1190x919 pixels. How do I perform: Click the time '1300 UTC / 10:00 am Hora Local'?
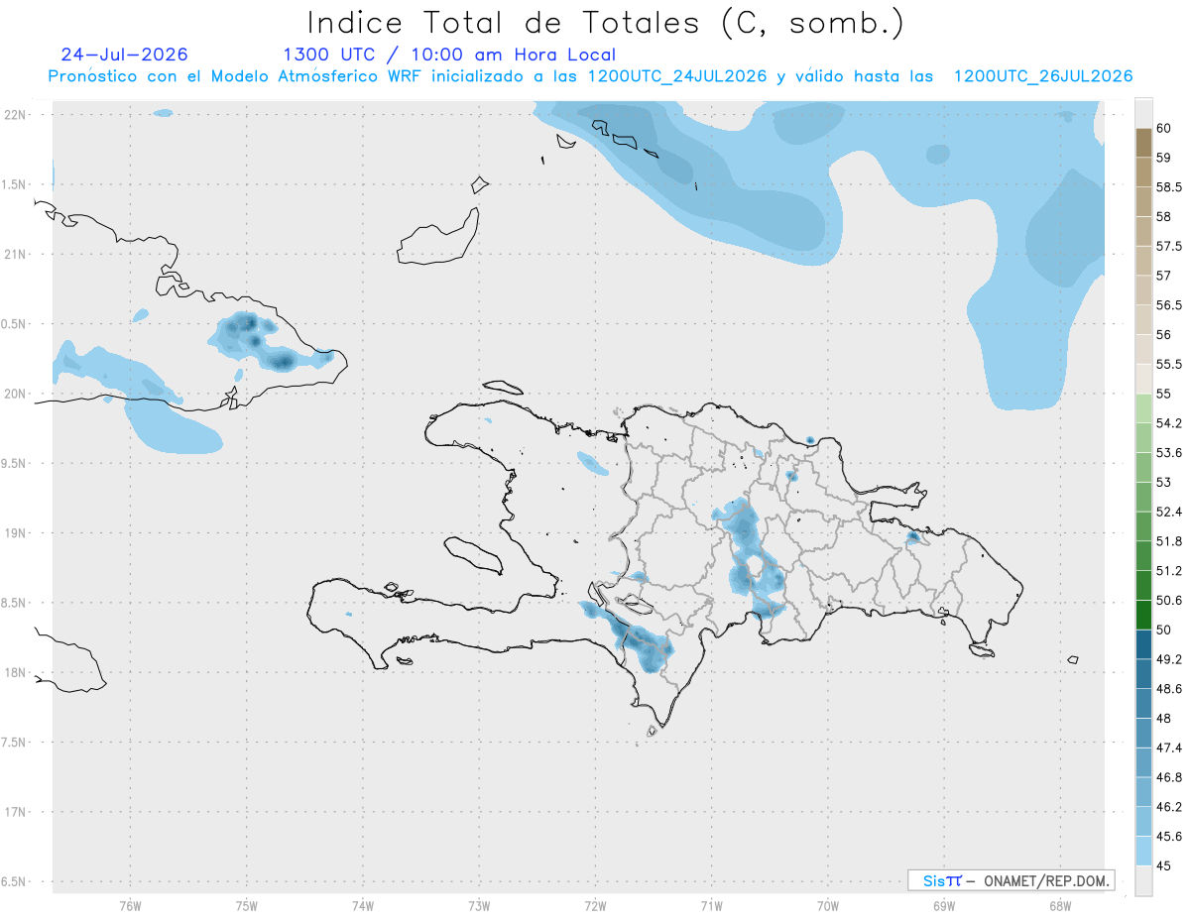pos(449,55)
